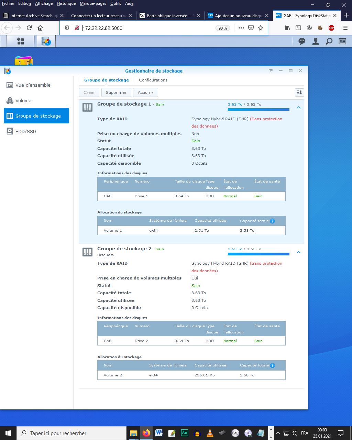Select Volume in the left sidebar

point(23,100)
